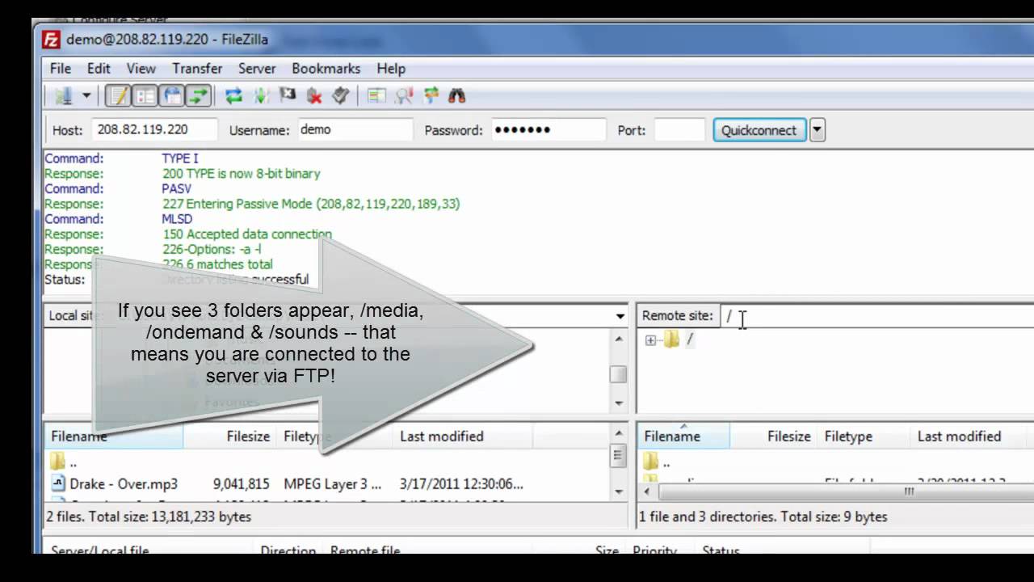Toggle synchronized browsing

click(x=430, y=96)
